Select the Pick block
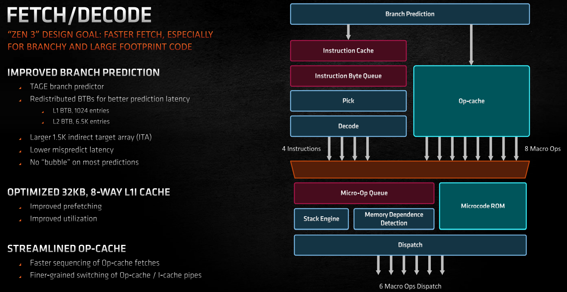Image resolution: width=567 pixels, height=292 pixels. (x=348, y=101)
